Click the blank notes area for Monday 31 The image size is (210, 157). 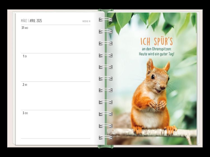[56, 40]
